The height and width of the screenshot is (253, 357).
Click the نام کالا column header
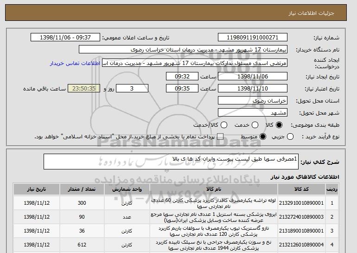[214, 189]
